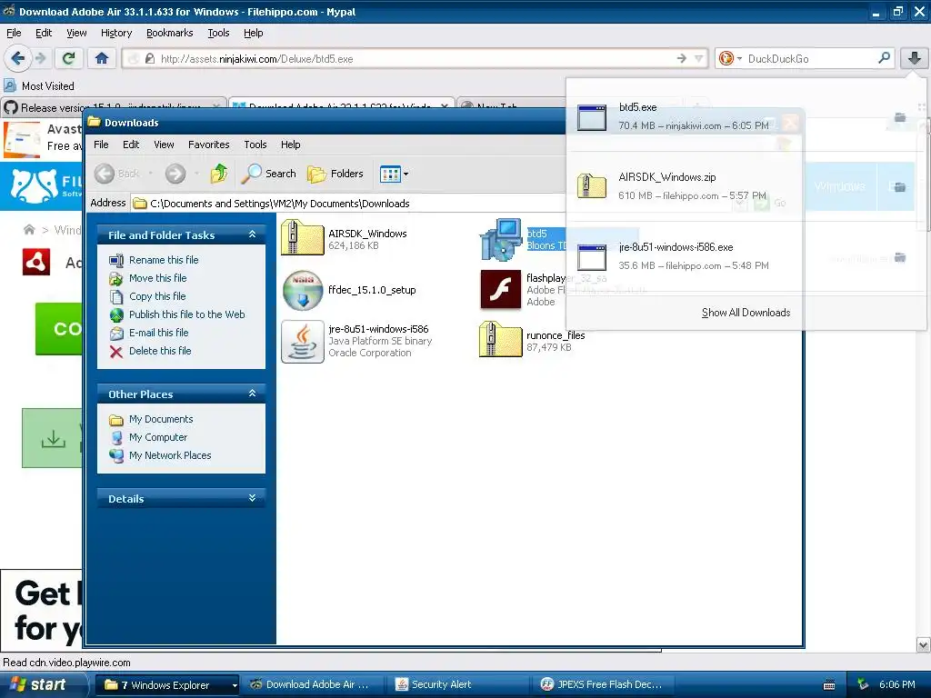931x698 pixels.
Task: Open the browser Tools menu
Action: (218, 34)
